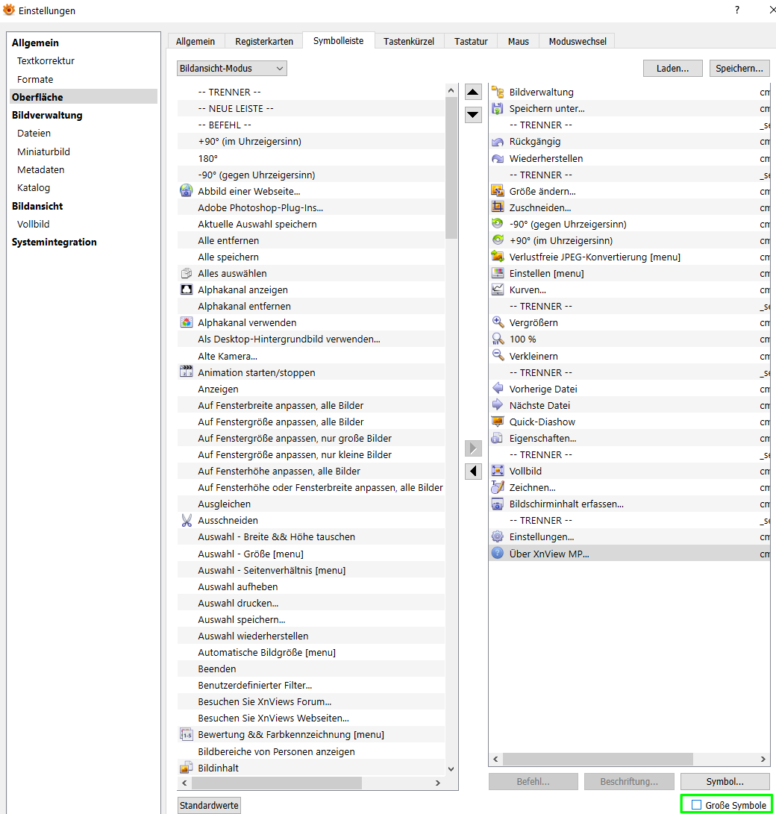The height and width of the screenshot is (814, 776).
Task: Remove entry using the left arrow button
Action: [474, 472]
